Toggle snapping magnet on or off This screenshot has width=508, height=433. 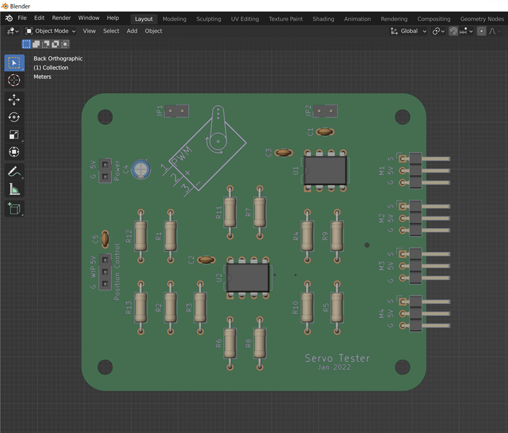coord(453,31)
